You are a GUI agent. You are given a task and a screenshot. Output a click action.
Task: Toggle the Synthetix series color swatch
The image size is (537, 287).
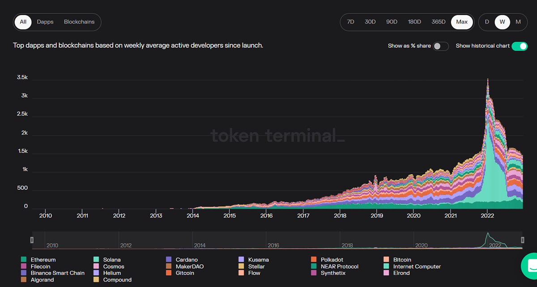[314, 273]
